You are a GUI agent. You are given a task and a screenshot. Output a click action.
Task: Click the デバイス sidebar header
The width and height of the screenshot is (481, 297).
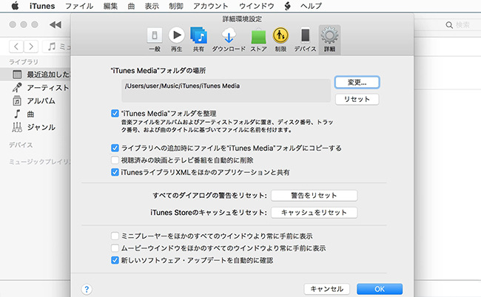click(21, 145)
